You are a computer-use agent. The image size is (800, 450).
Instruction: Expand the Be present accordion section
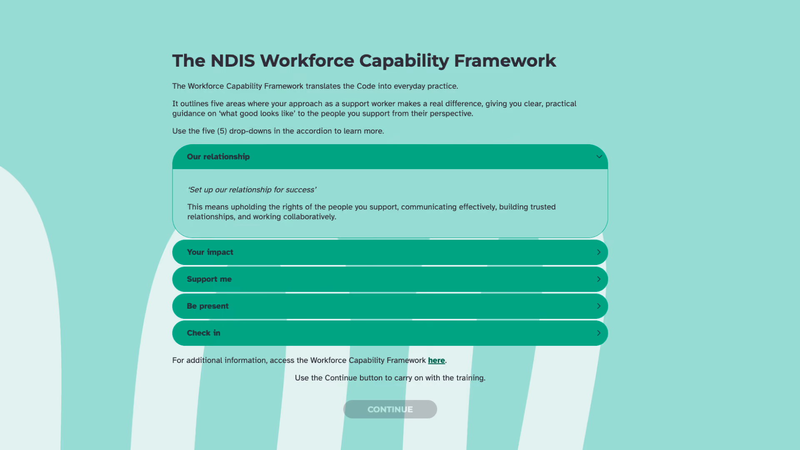[390, 306]
